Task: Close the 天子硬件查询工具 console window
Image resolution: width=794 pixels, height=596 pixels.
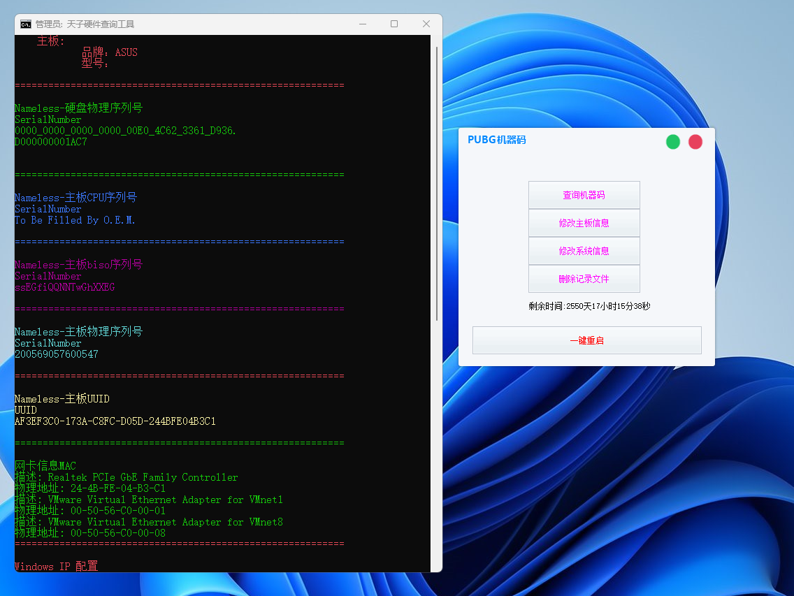Action: tap(426, 24)
